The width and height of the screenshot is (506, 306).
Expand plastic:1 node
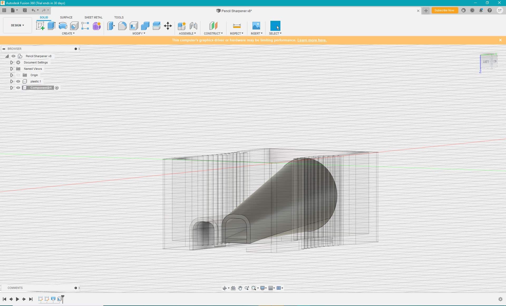pyautogui.click(x=12, y=81)
